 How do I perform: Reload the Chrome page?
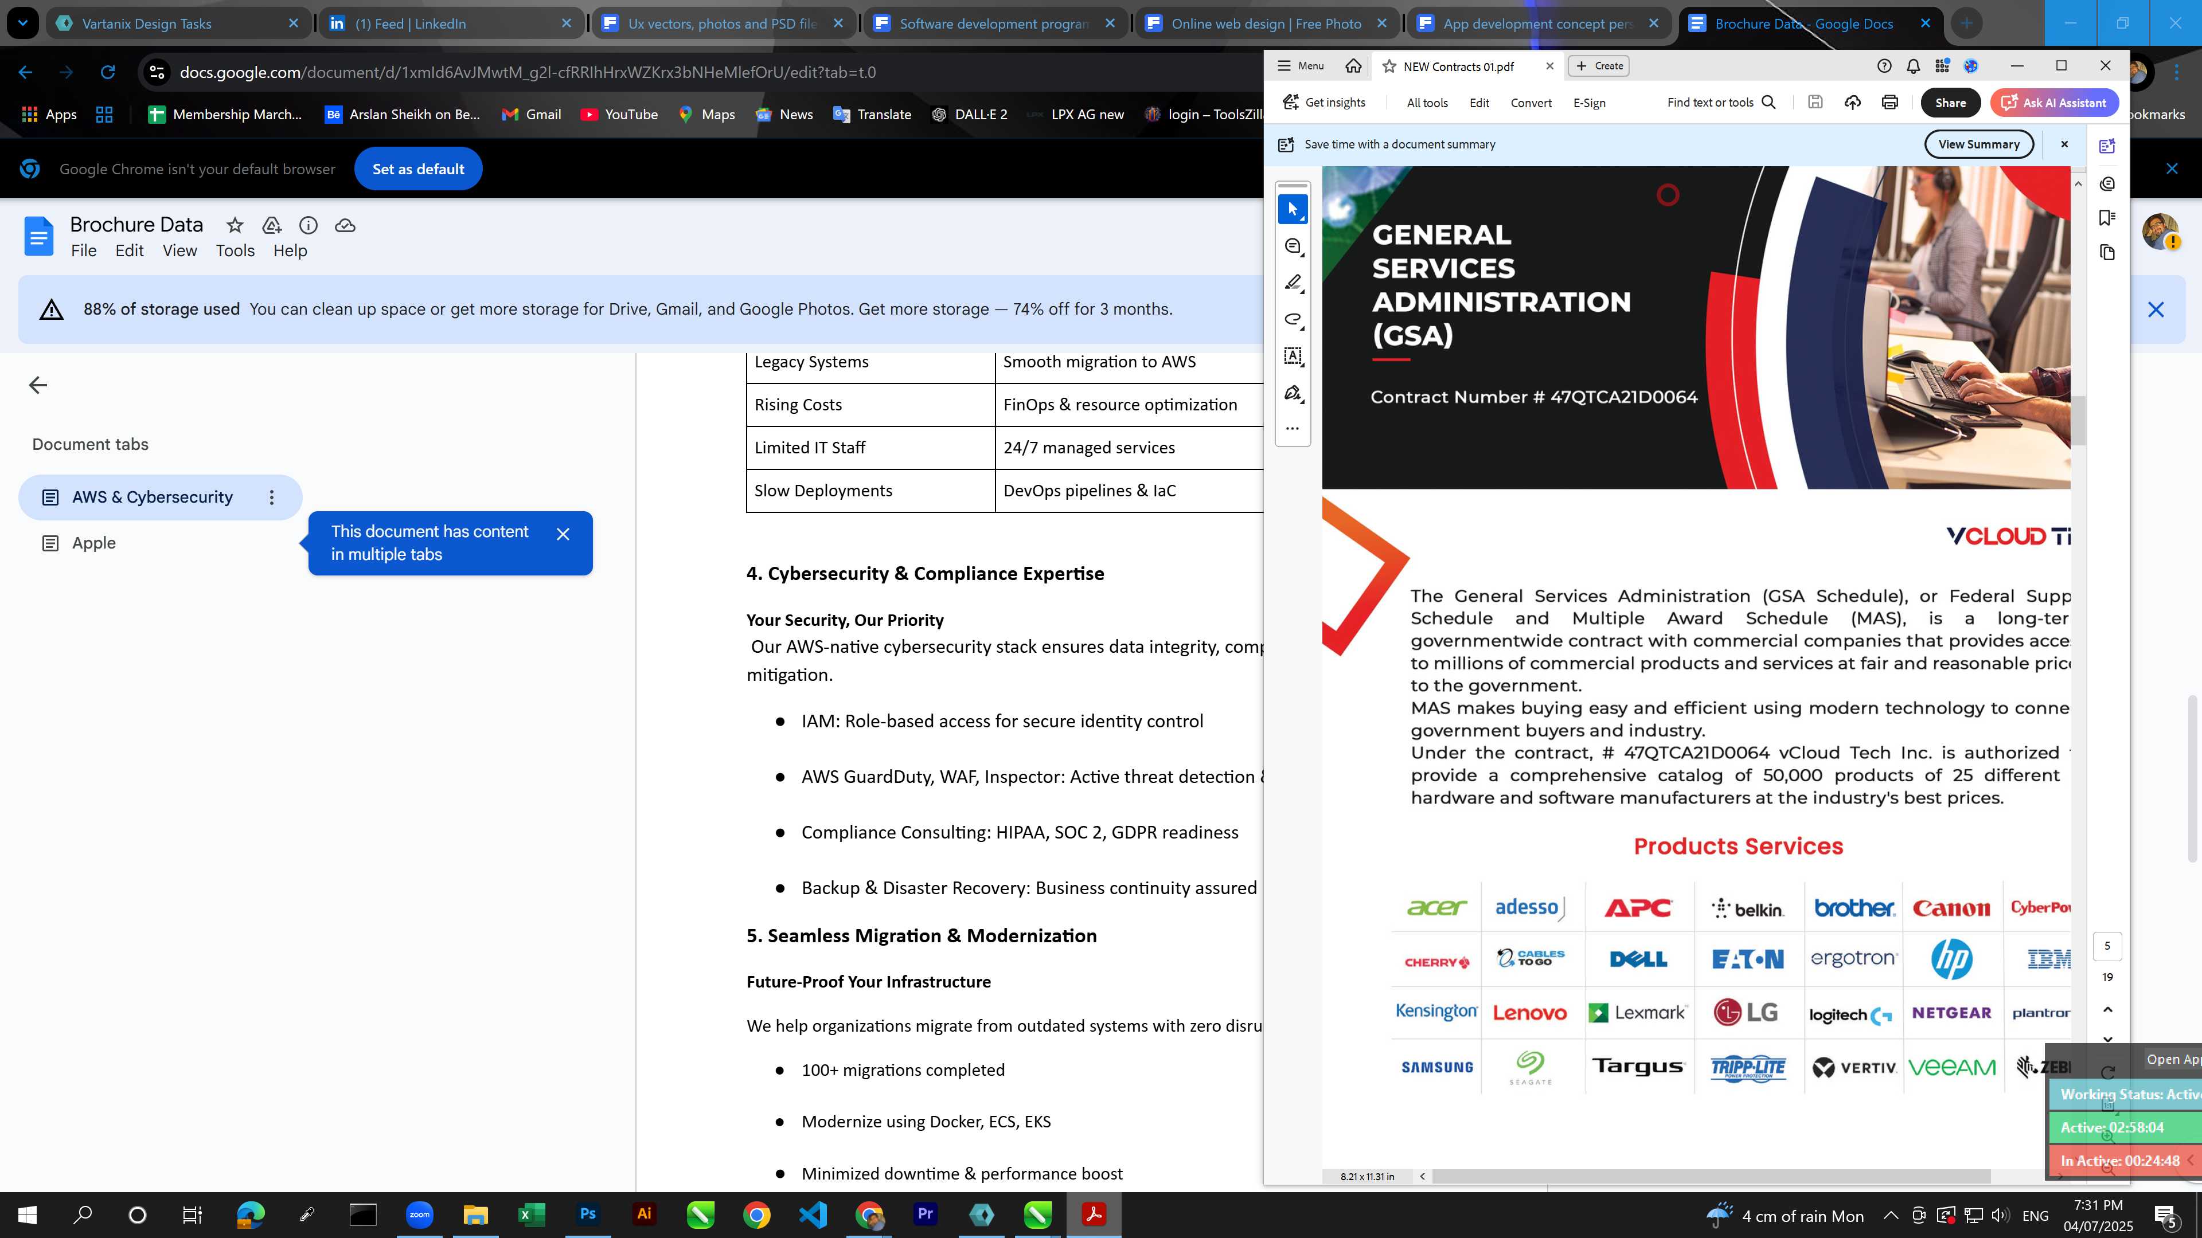coord(108,72)
